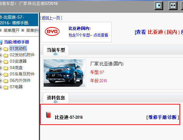Select 03变速器 in the tree
Image resolution: width=183 pixels, height=140 pixels.
(x=18, y=61)
